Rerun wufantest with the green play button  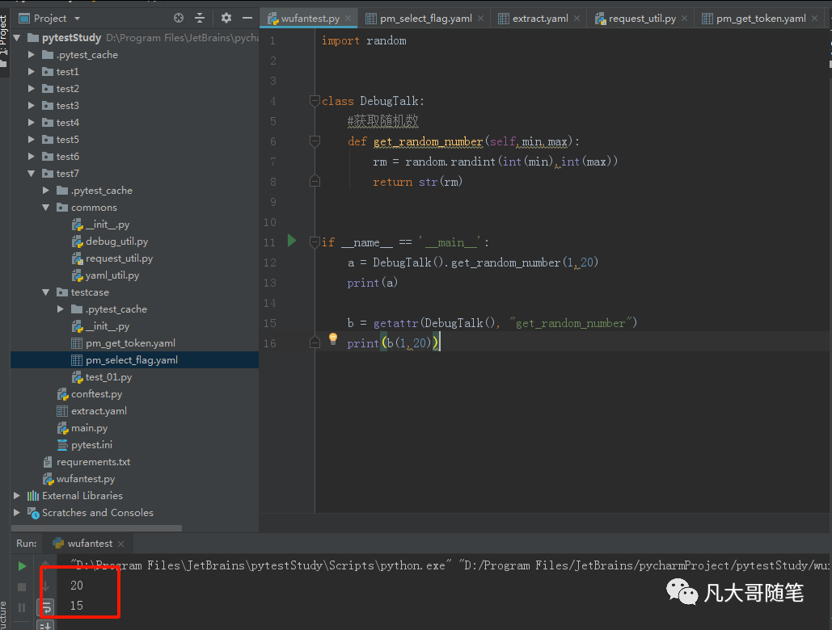click(x=23, y=566)
